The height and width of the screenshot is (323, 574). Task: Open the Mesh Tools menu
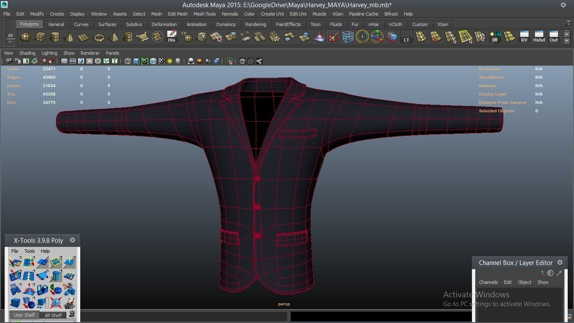pyautogui.click(x=205, y=14)
